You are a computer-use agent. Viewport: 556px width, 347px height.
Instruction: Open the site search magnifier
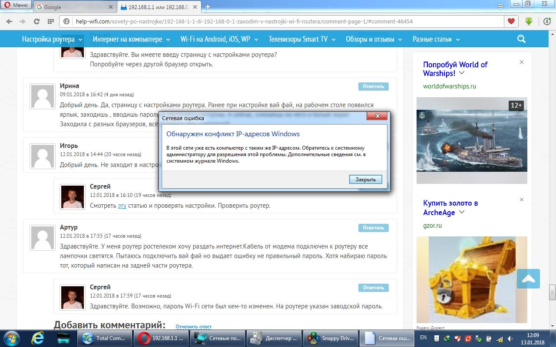click(522, 39)
